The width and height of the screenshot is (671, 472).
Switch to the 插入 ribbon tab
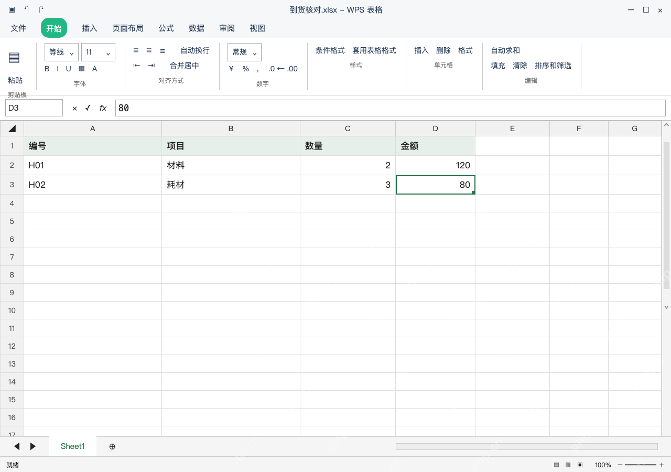[90, 28]
